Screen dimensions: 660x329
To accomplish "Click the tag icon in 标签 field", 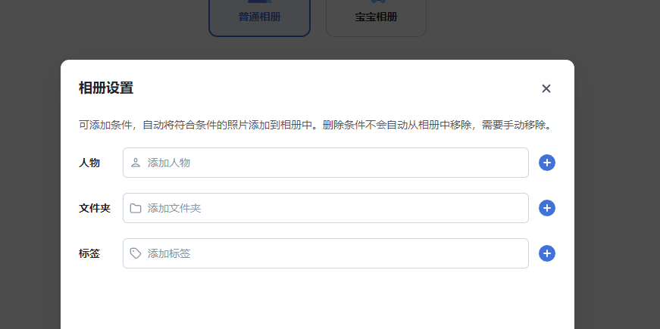I will [136, 253].
